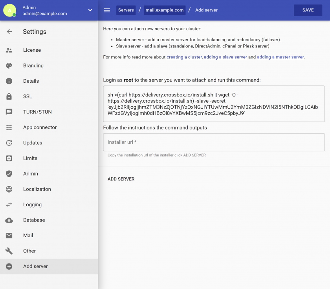Click the Other wrench icon

point(9,251)
